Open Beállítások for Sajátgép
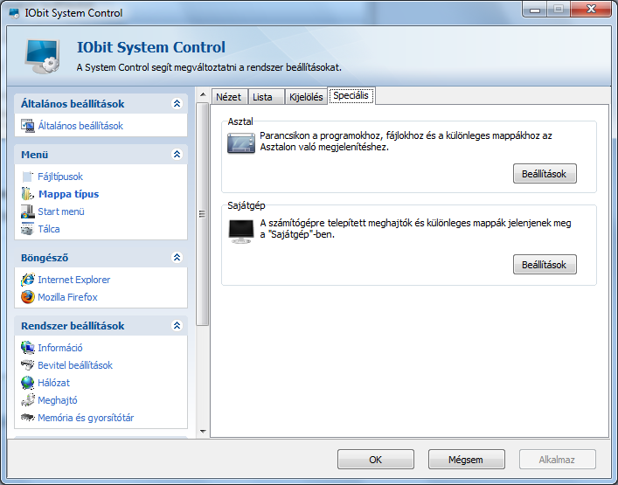 545,265
